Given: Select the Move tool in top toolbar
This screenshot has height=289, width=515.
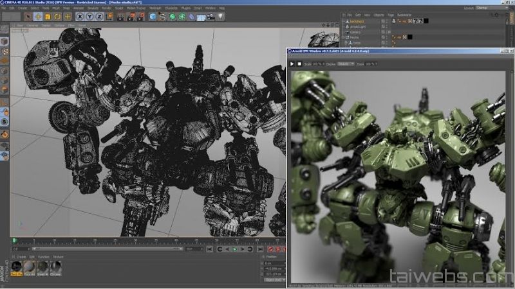Looking at the screenshot, I should click(x=38, y=16).
